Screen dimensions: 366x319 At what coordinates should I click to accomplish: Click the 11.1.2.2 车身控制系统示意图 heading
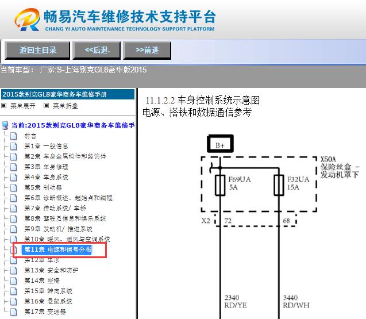pyautogui.click(x=203, y=101)
